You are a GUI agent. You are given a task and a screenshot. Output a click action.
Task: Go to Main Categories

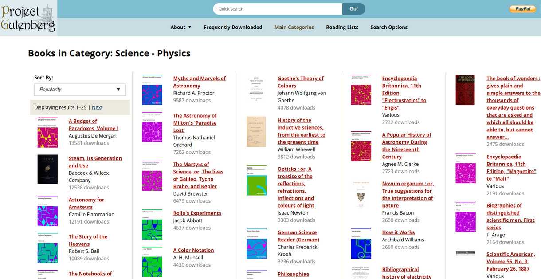[294, 27]
